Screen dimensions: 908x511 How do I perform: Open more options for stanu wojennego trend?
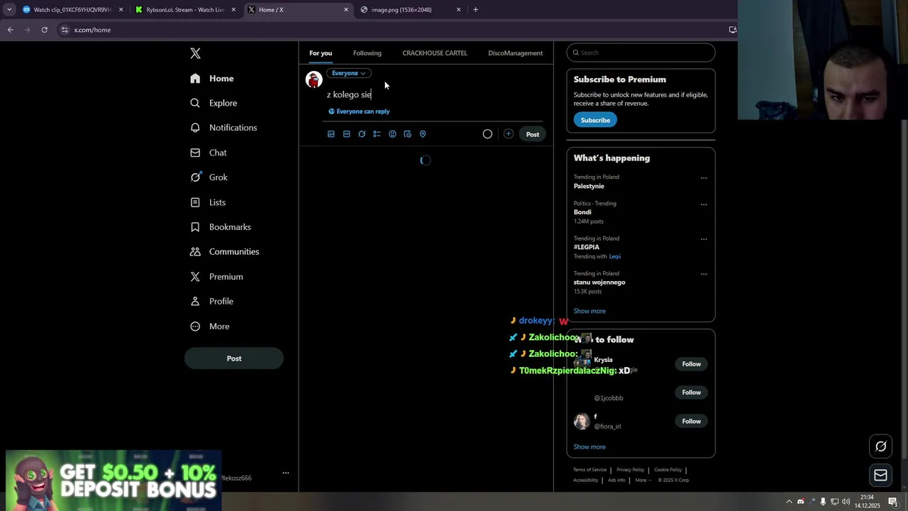(x=704, y=274)
